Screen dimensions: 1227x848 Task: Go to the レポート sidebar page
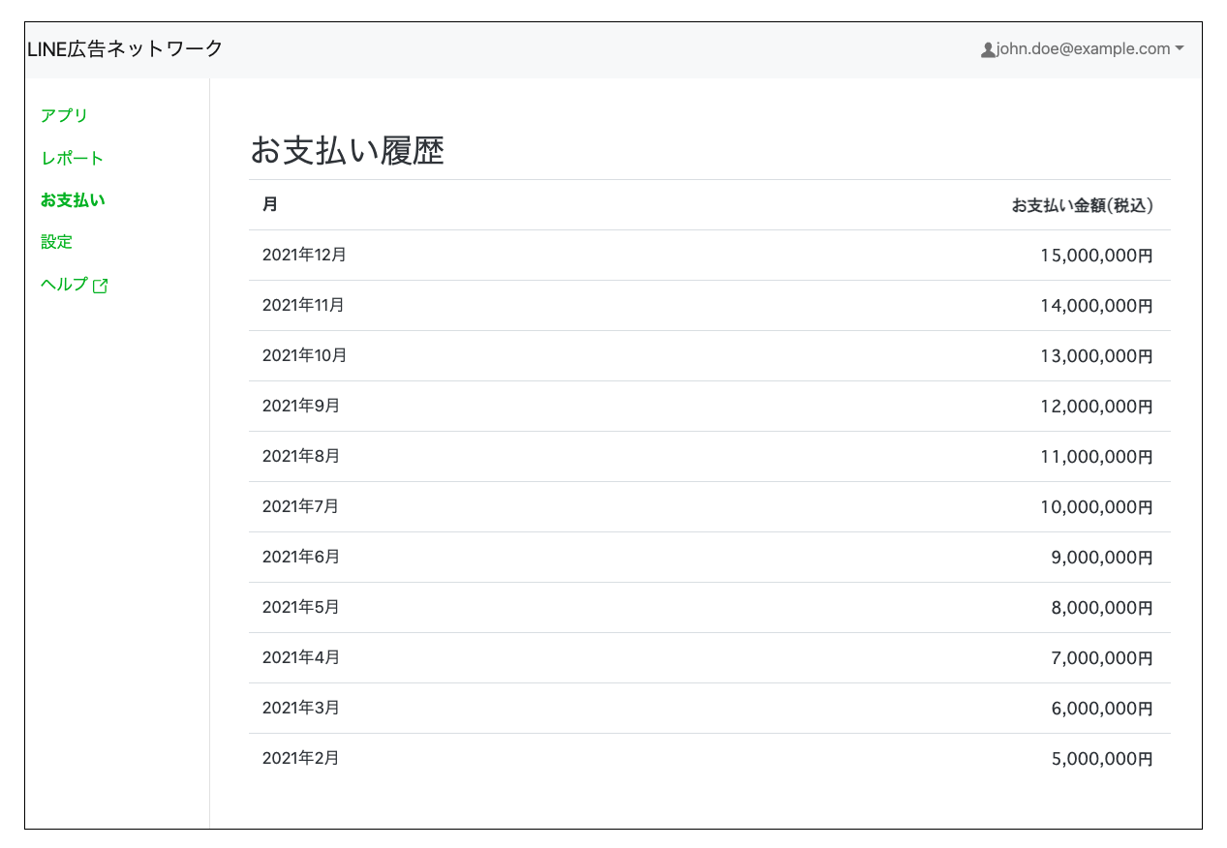(x=72, y=158)
